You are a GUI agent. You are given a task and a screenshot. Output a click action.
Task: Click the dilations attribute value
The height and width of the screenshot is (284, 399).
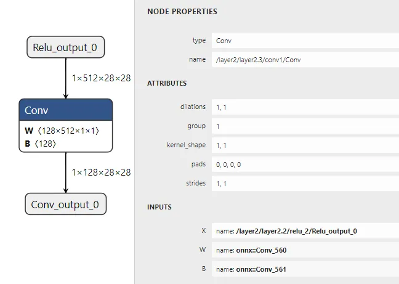point(305,107)
